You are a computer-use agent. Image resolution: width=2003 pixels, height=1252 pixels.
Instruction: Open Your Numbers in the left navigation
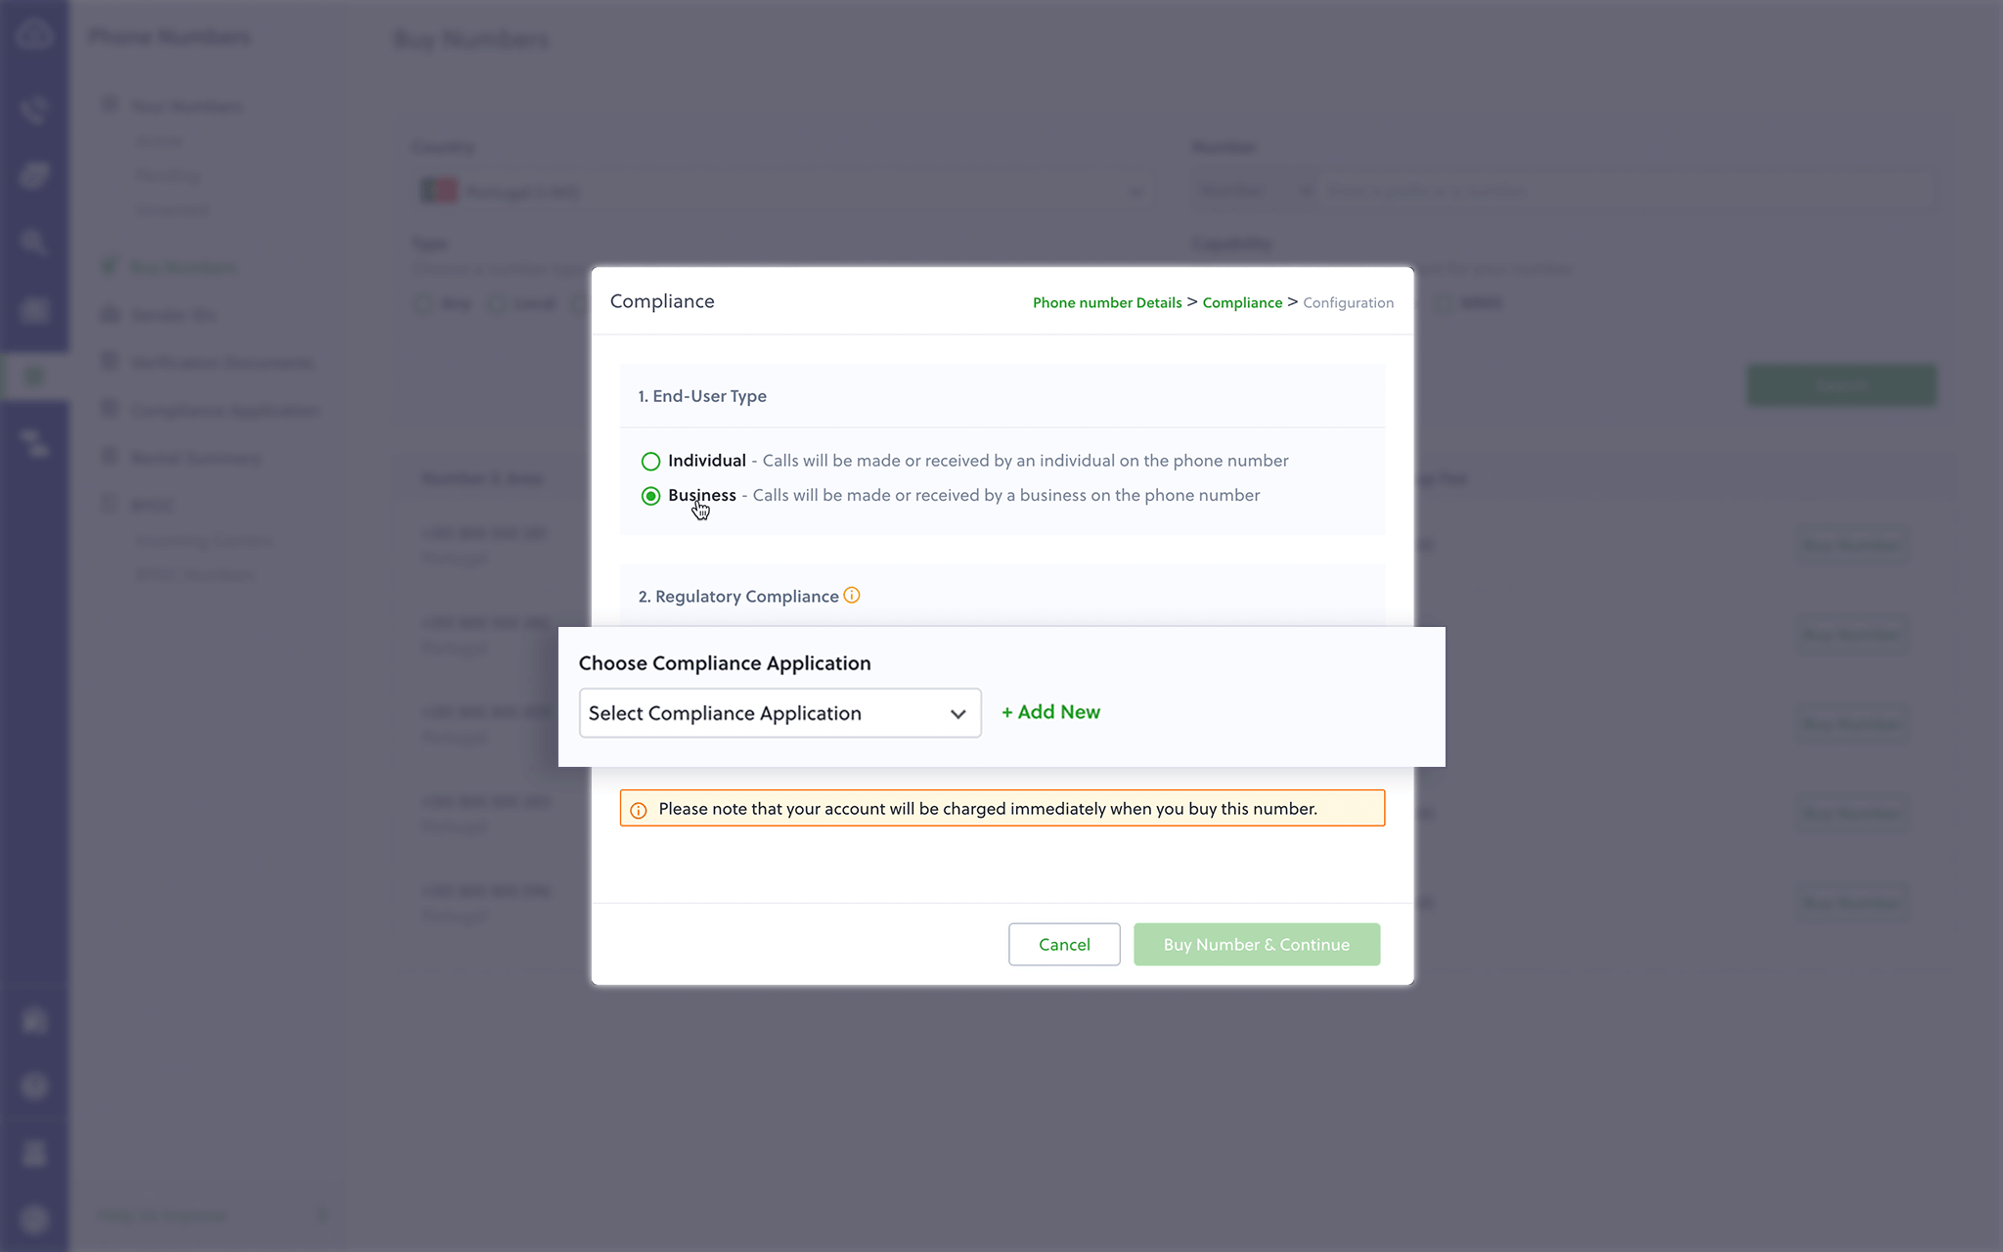188,106
